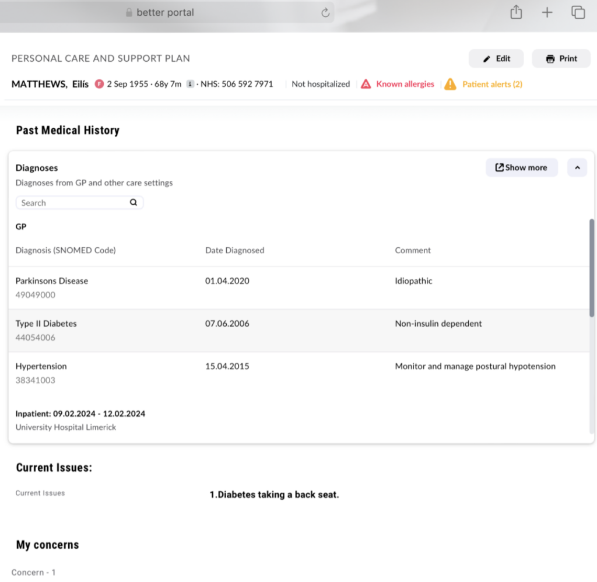Open the tabs overview icon
Image resolution: width=597 pixels, height=582 pixels.
coord(578,12)
